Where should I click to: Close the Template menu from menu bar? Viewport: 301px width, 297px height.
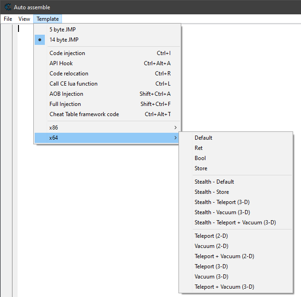48,19
